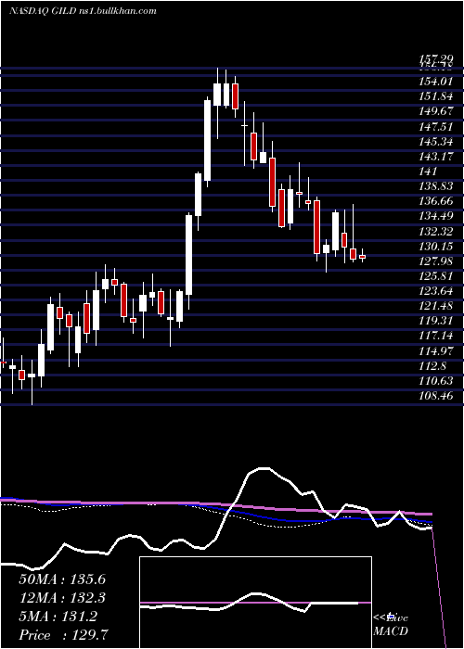The width and height of the screenshot is (464, 649).
Task: Select the 132.32 price level label
Action: point(434,231)
